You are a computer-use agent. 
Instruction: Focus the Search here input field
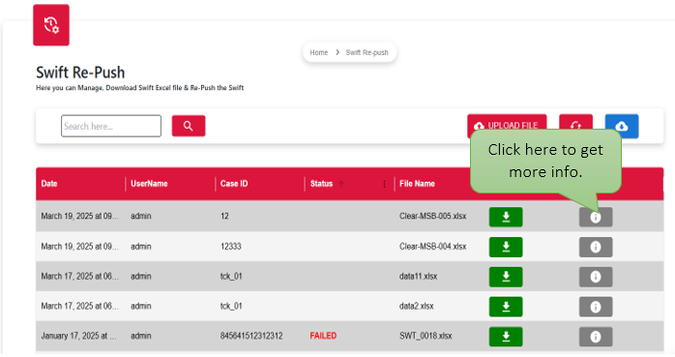(111, 126)
